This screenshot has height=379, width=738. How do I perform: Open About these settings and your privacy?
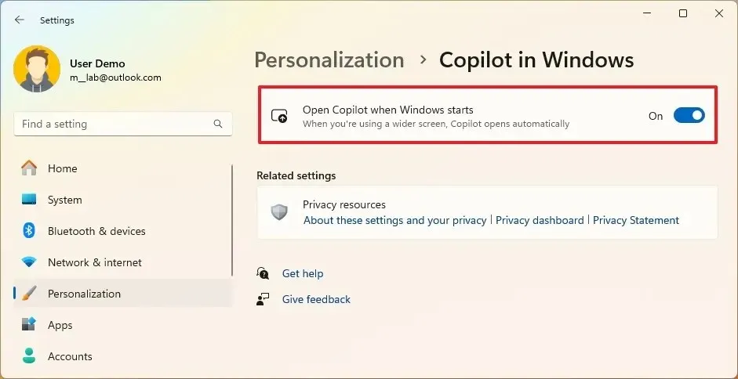[x=394, y=221]
